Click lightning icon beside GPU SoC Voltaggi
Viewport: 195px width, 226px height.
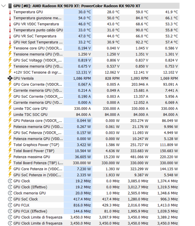pos(10,60)
